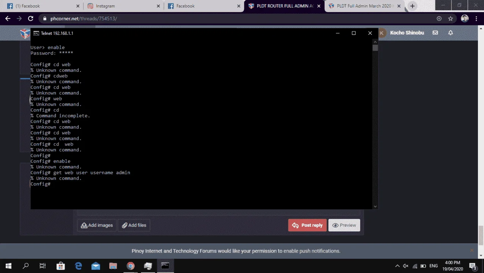Image resolution: width=484 pixels, height=273 pixels.
Task: Select the PLDT ROUTER FULL ADMIN tab
Action: [285, 6]
